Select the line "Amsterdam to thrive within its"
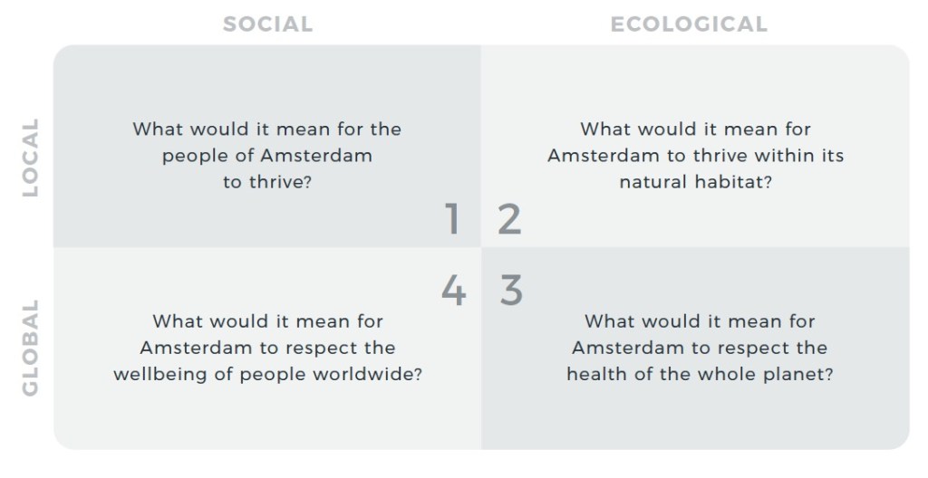 point(696,155)
